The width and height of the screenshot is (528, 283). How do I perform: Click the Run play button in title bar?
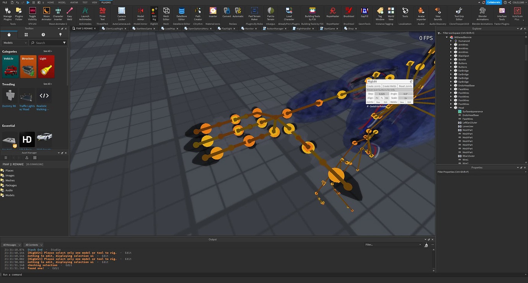click(x=28, y=2)
